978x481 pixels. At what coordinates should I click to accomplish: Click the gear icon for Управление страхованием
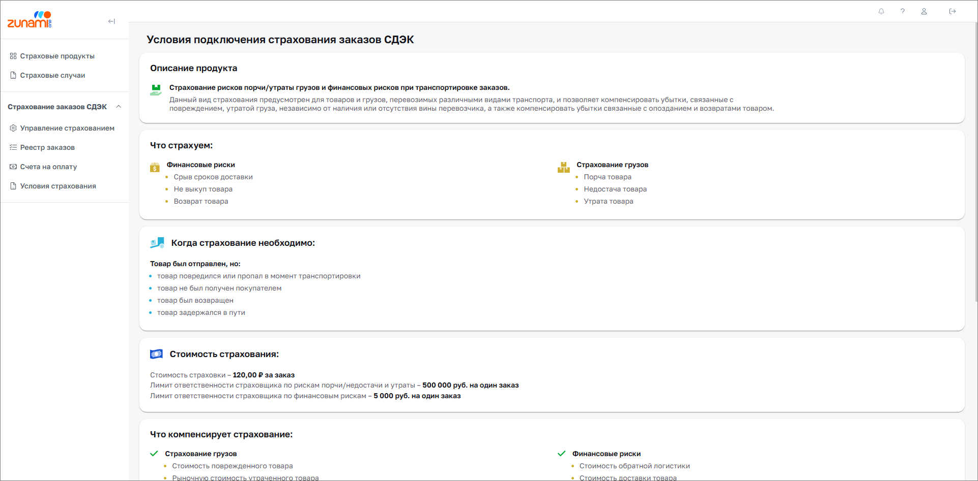click(x=13, y=128)
